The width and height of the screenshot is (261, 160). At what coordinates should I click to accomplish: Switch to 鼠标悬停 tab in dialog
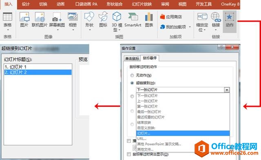point(150,58)
